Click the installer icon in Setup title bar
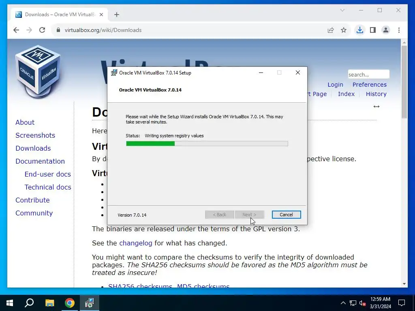 [x=114, y=72]
